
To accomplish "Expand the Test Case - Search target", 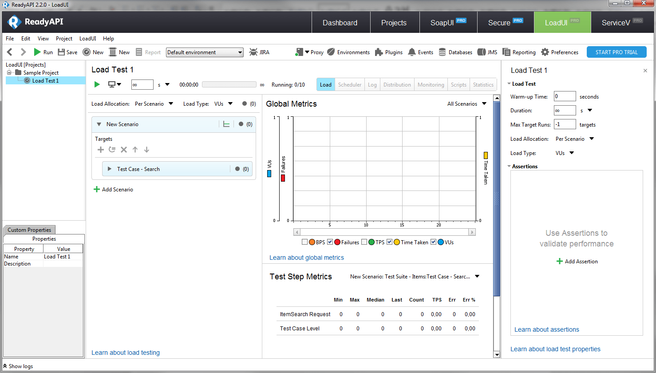I will click(110, 169).
